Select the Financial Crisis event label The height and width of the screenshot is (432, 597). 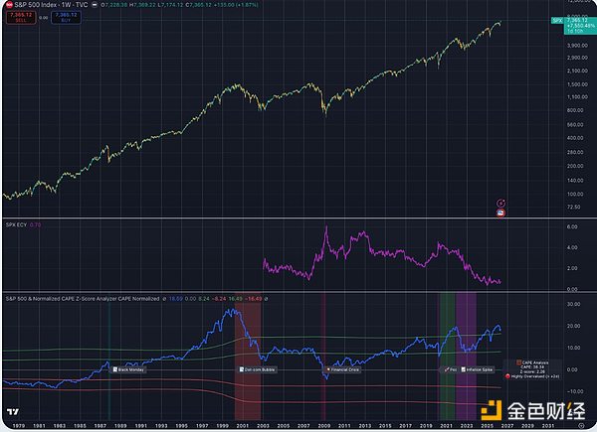pos(342,369)
